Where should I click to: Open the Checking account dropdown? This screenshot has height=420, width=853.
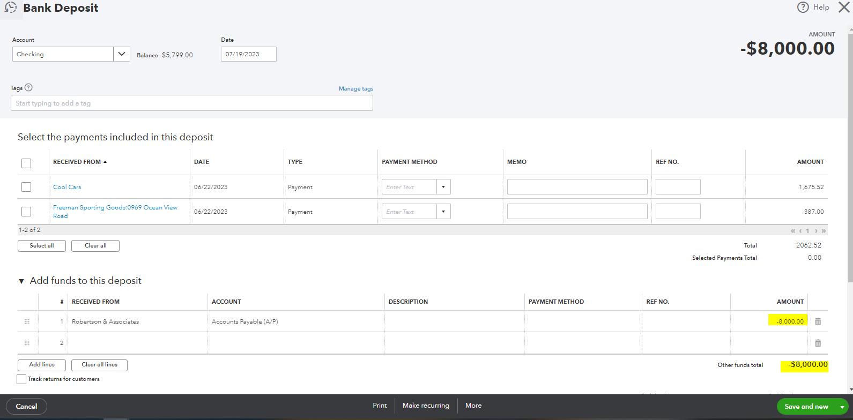(x=122, y=54)
